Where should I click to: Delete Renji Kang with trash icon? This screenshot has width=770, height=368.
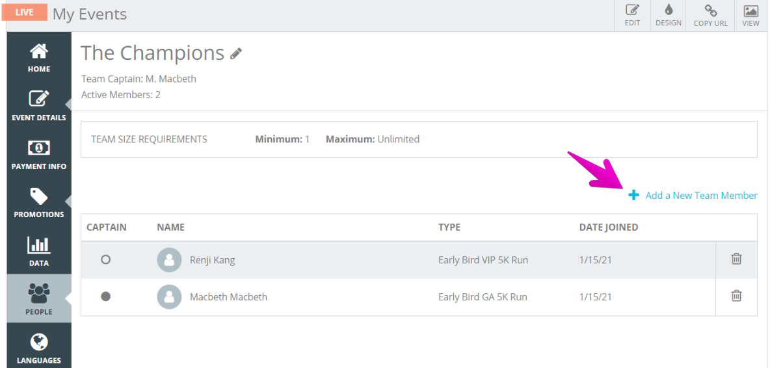tap(736, 259)
